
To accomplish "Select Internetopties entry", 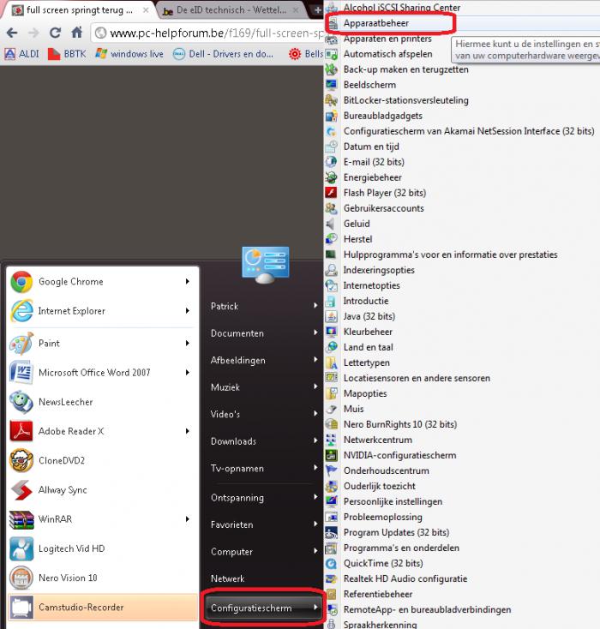I will pyautogui.click(x=371, y=285).
